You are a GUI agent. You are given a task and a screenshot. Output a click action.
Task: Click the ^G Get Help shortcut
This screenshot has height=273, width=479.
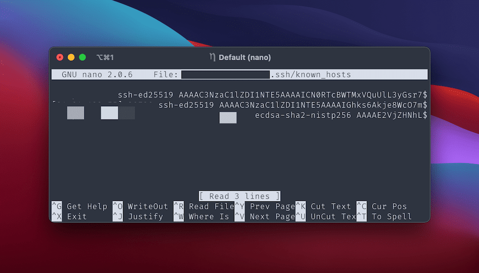tap(80, 207)
